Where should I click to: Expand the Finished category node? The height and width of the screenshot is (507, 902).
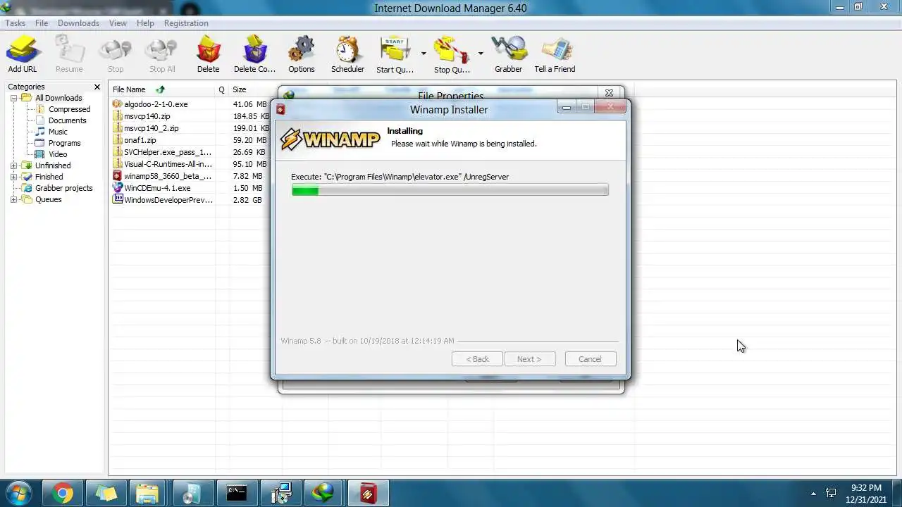tap(13, 177)
